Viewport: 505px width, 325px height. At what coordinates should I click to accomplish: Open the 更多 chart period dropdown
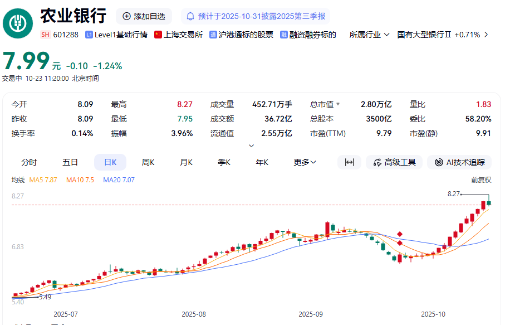305,162
